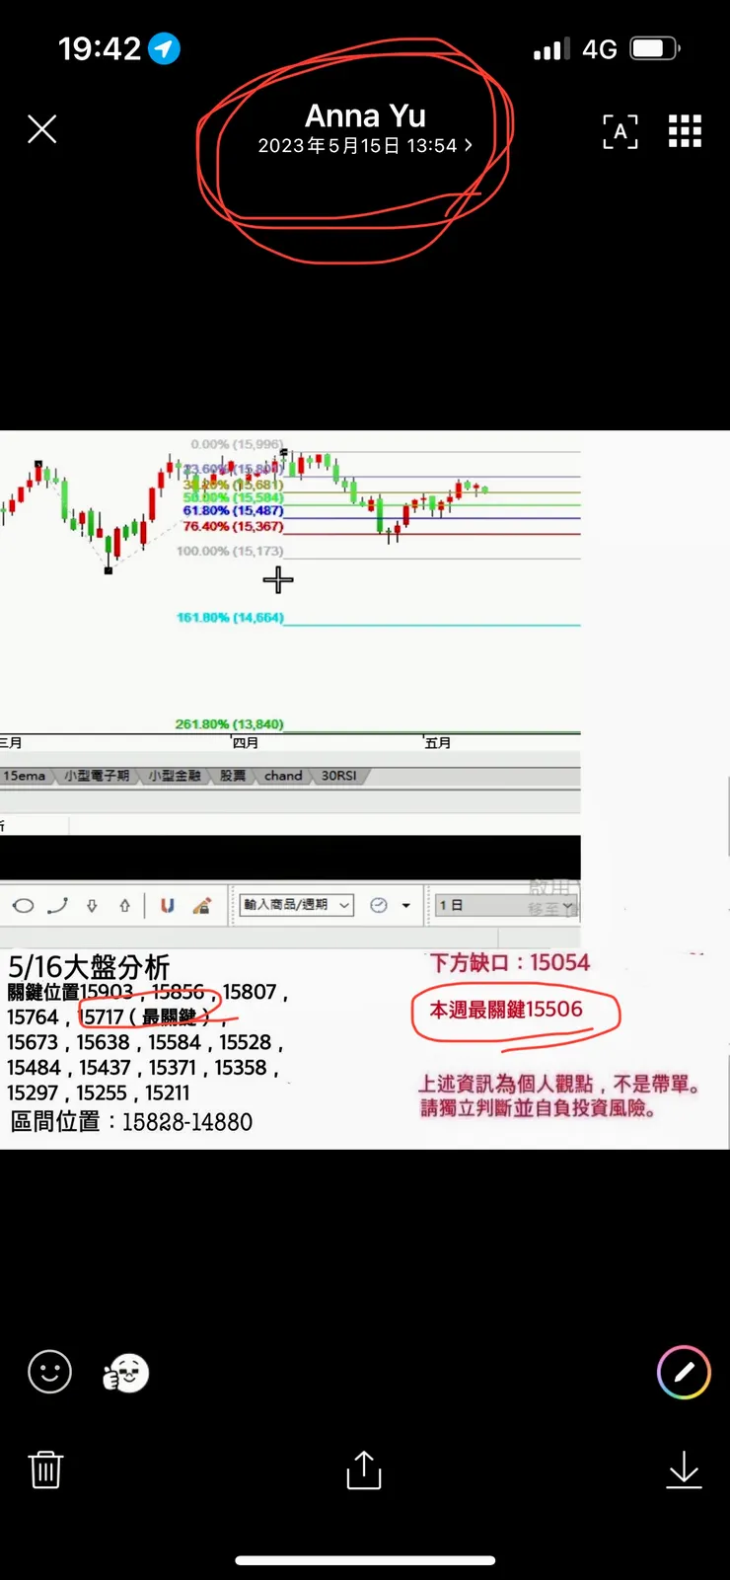This screenshot has width=730, height=1580.
Task: Open the 輸入商品/週期 dropdown in chart
Action: [x=296, y=904]
